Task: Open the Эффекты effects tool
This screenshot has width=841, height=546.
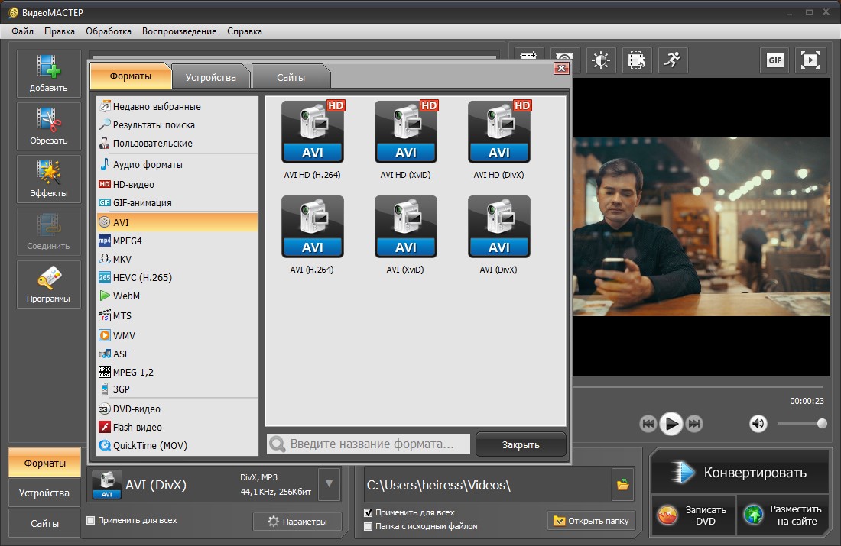Action: coord(48,179)
